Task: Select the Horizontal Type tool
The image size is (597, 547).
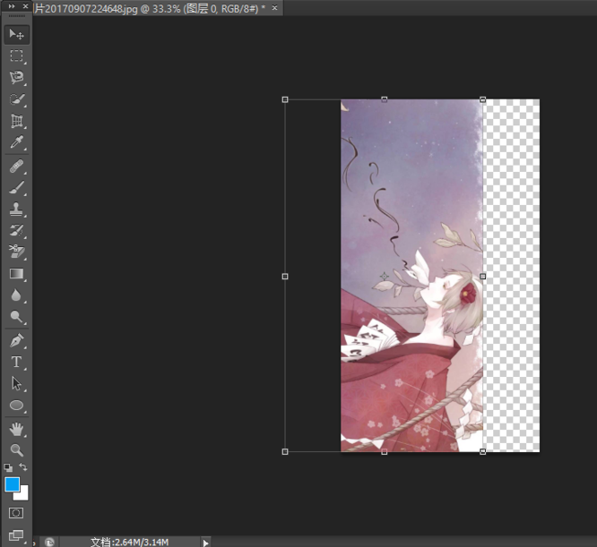Action: pos(16,362)
